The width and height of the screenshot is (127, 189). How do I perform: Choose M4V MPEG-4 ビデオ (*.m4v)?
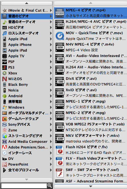(91, 47)
